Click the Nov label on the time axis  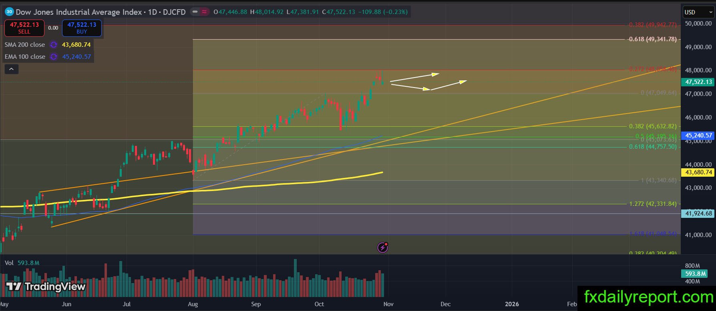coord(388,304)
